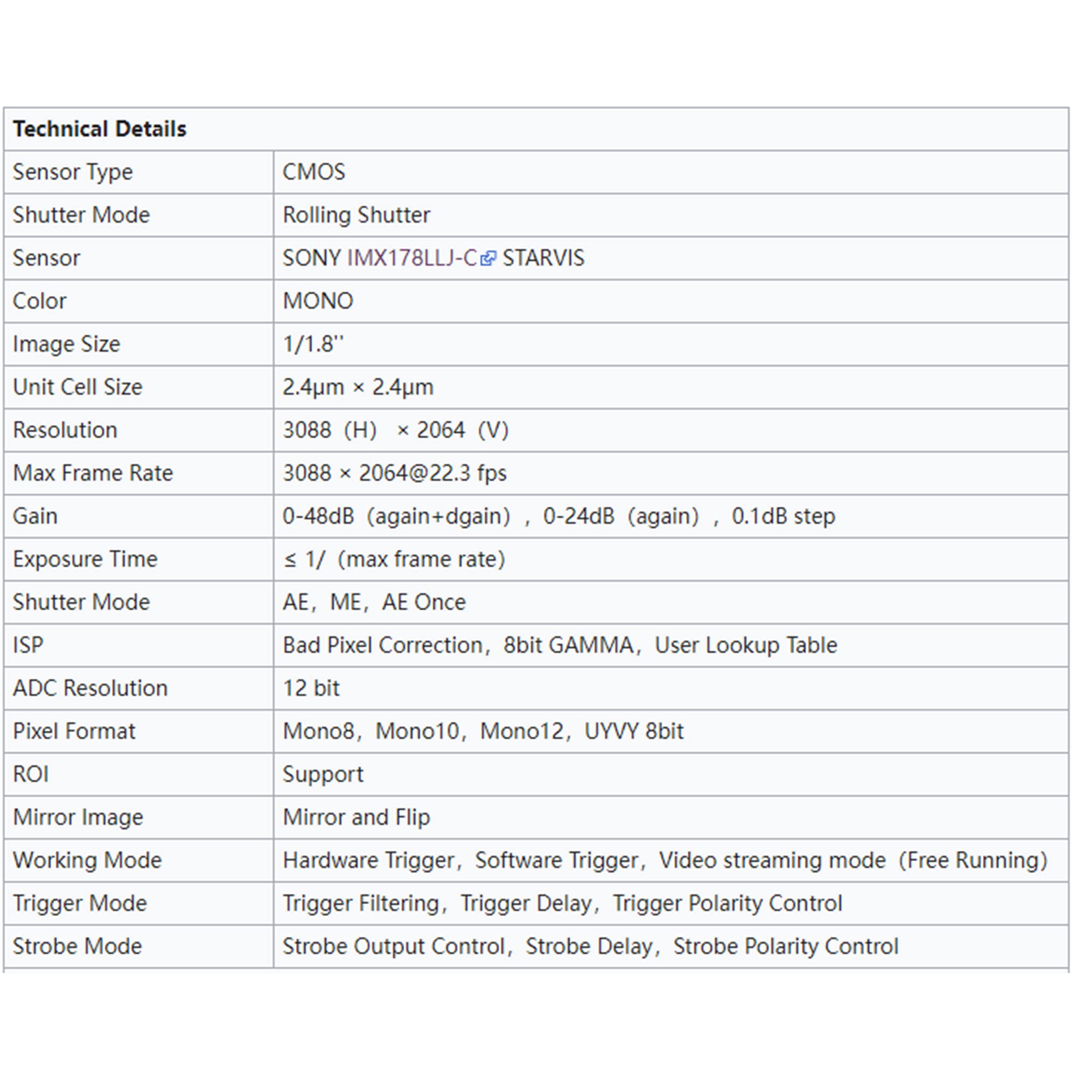
Task: Select the Mono8, Mono10, Mono12 value
Action: click(482, 731)
